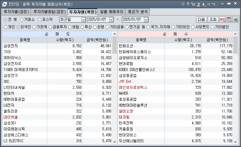Select the 보험 radio button
The image size is (241, 147).
[x=70, y=27]
